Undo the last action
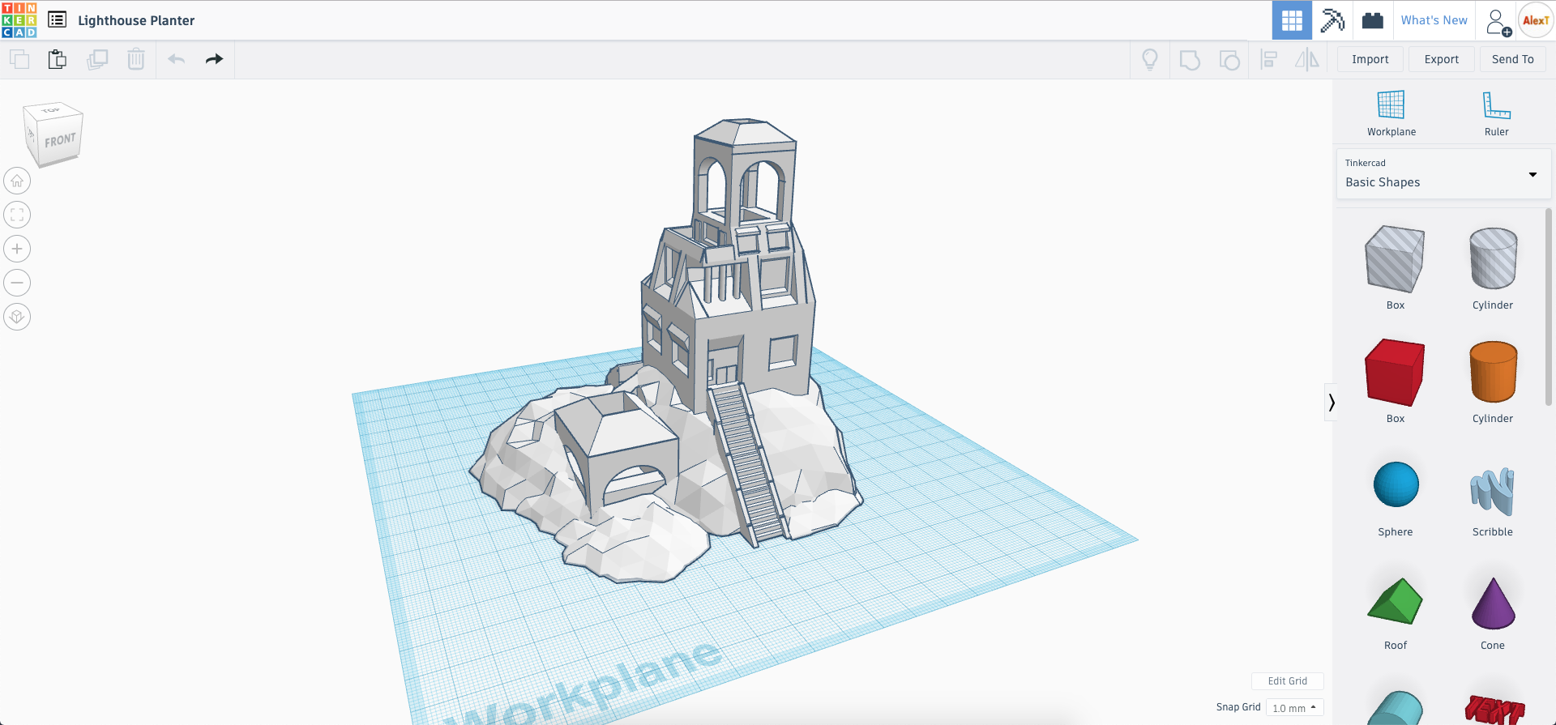This screenshot has width=1556, height=725. point(177,59)
